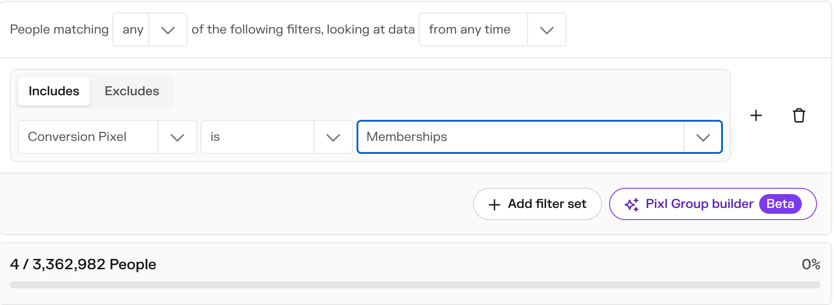Select the Conversion Pixel filter field
The height and width of the screenshot is (305, 834).
point(107,137)
